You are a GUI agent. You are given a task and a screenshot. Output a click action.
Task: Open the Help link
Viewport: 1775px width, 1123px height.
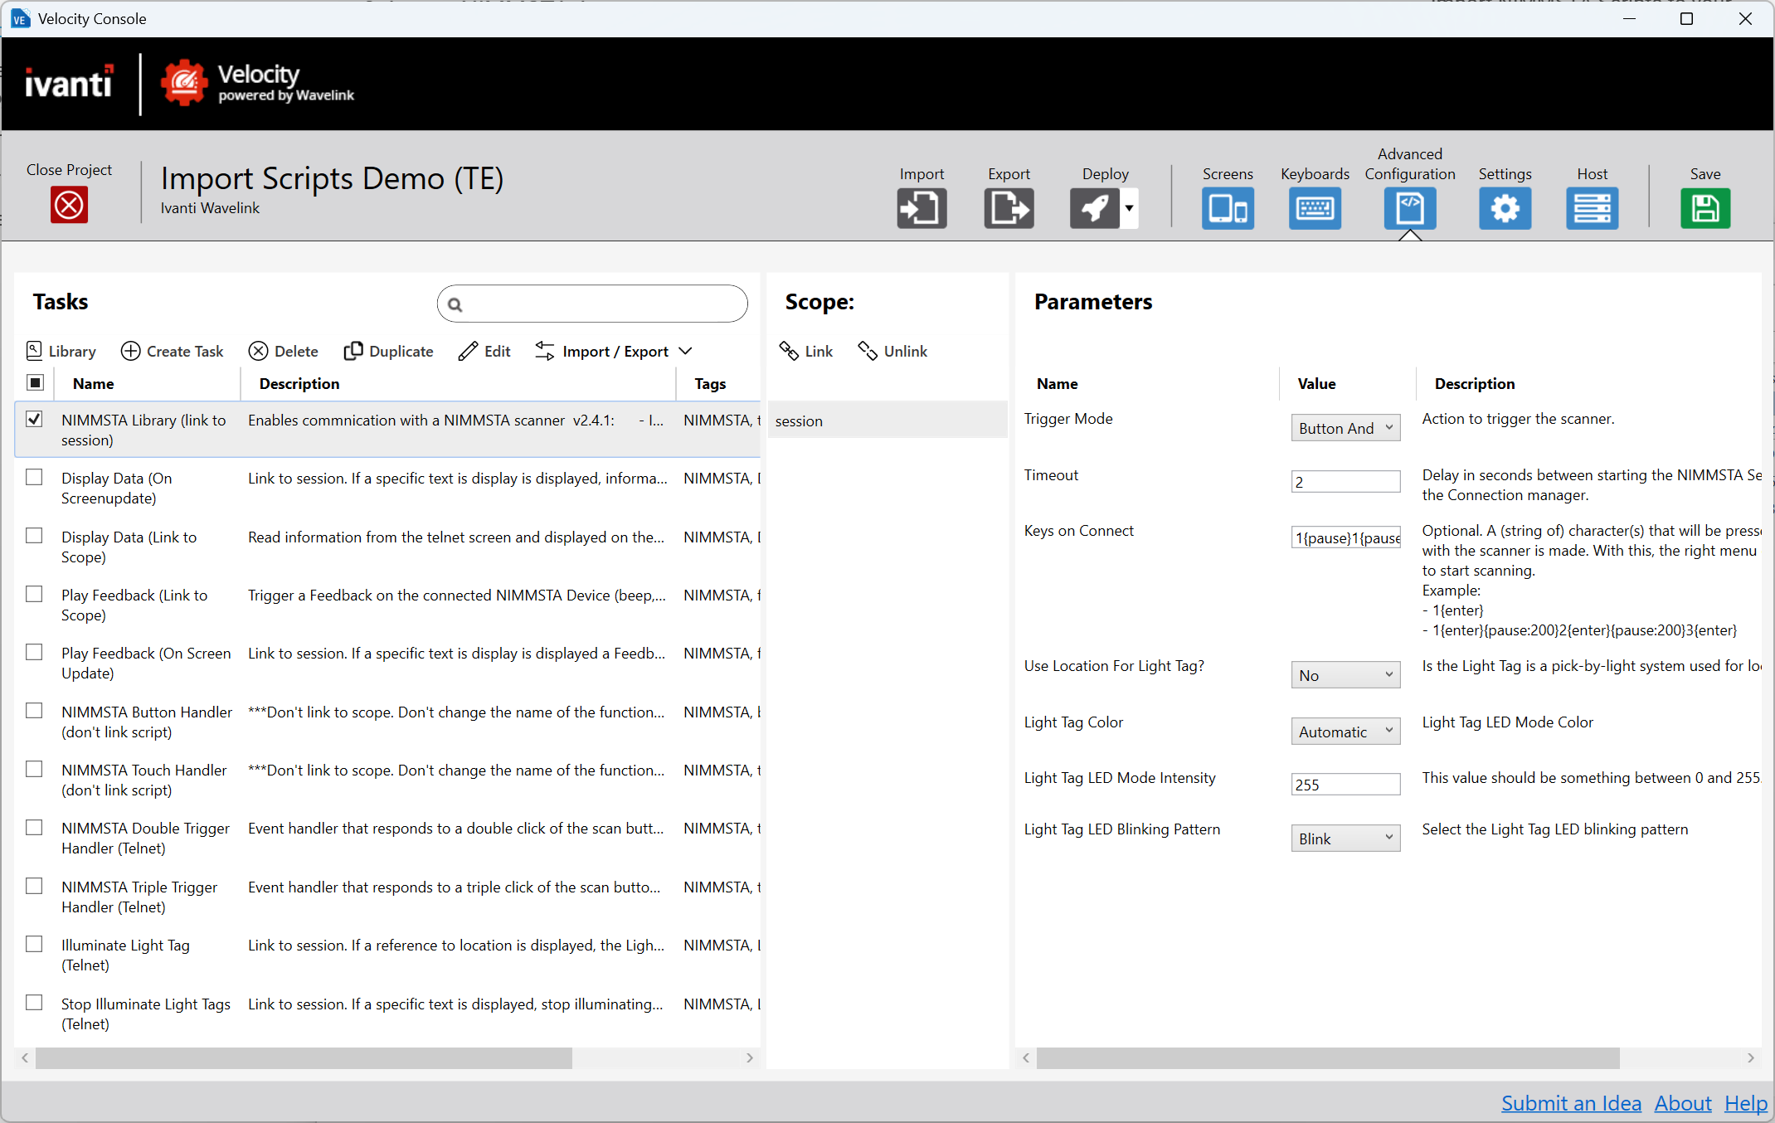pos(1745,1103)
